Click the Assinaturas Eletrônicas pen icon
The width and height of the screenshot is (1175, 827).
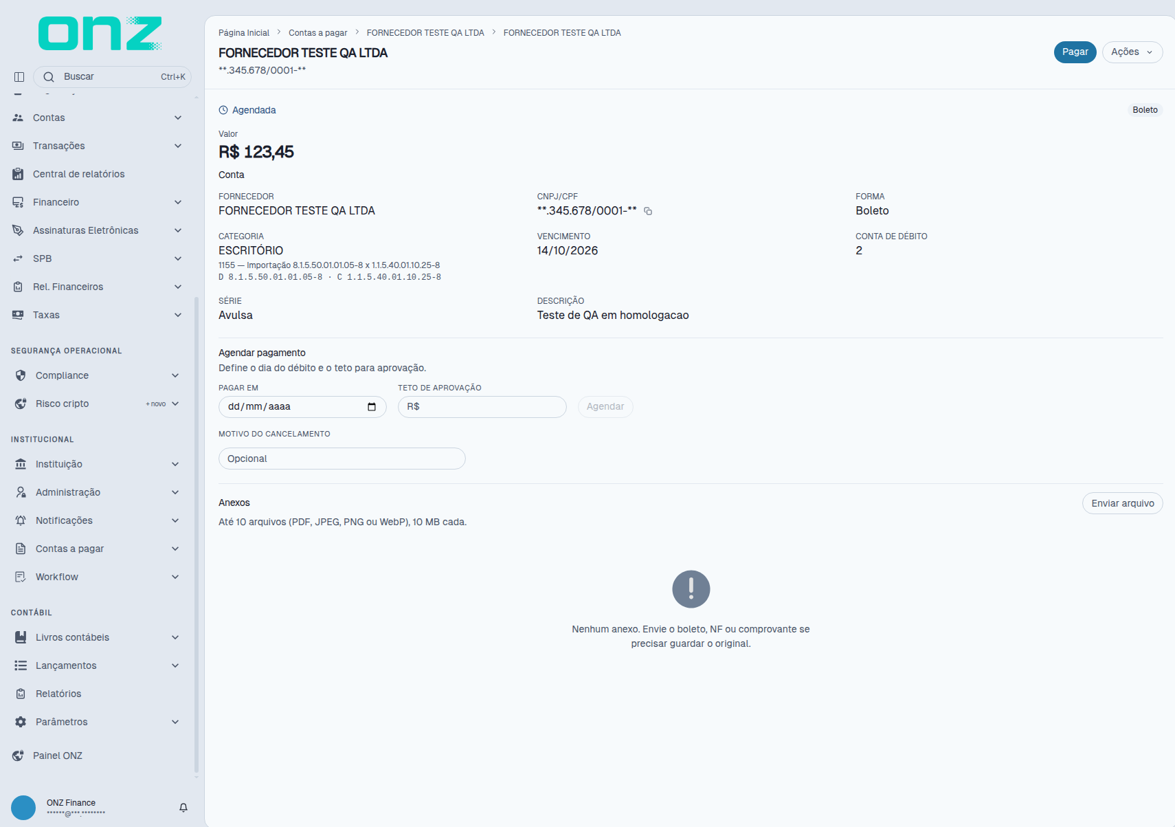coord(18,230)
